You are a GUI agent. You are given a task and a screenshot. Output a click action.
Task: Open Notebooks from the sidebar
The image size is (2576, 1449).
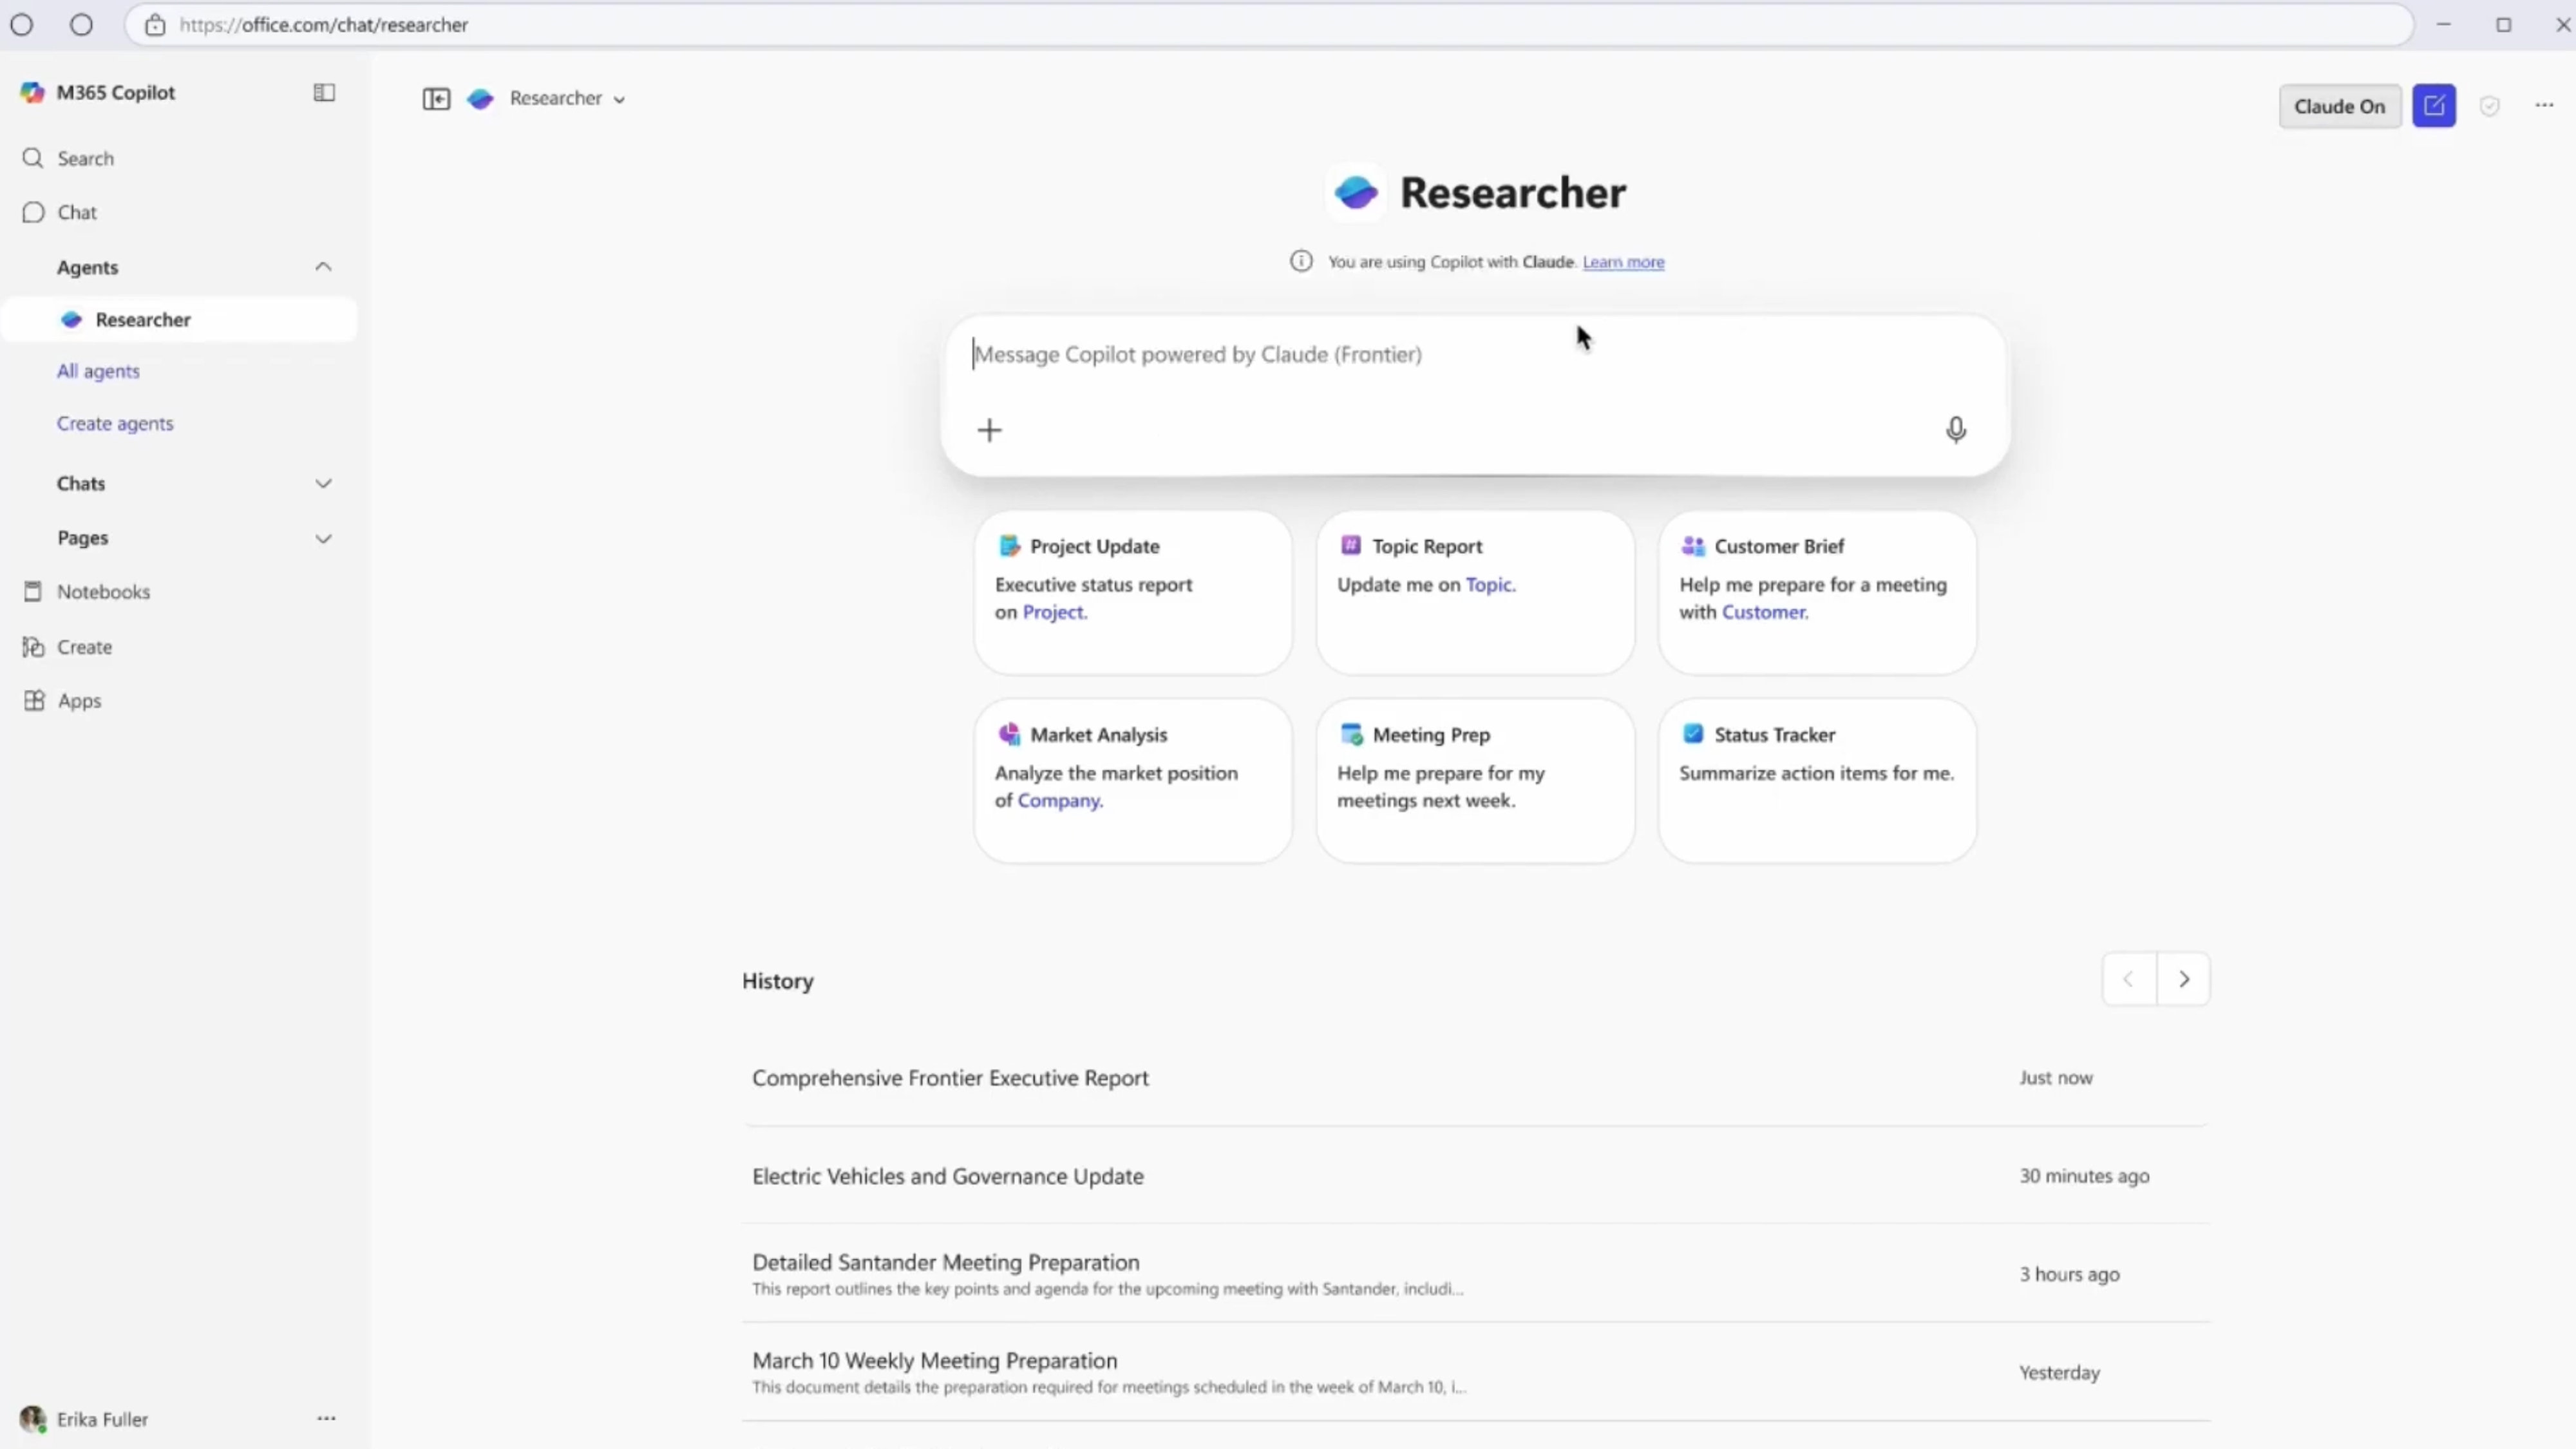(x=103, y=592)
